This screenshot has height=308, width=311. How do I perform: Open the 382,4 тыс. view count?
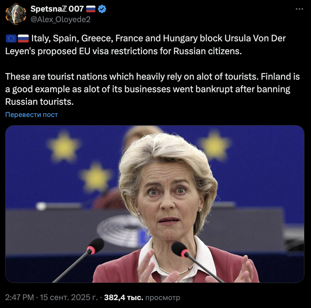click(x=124, y=298)
